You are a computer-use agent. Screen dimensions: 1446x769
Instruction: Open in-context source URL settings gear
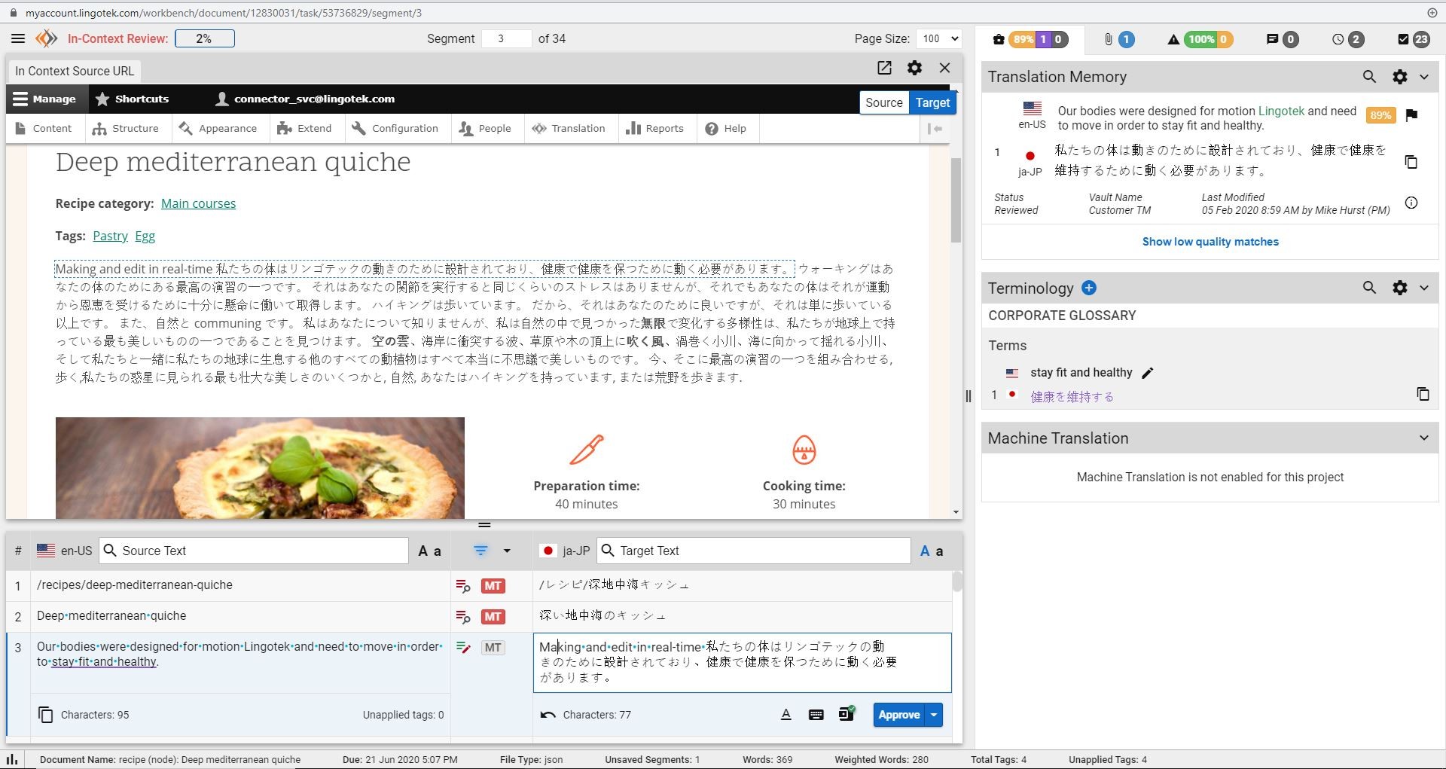[x=914, y=68]
